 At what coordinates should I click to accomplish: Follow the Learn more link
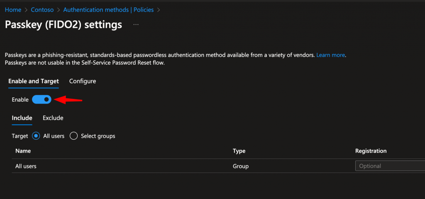[x=331, y=55]
